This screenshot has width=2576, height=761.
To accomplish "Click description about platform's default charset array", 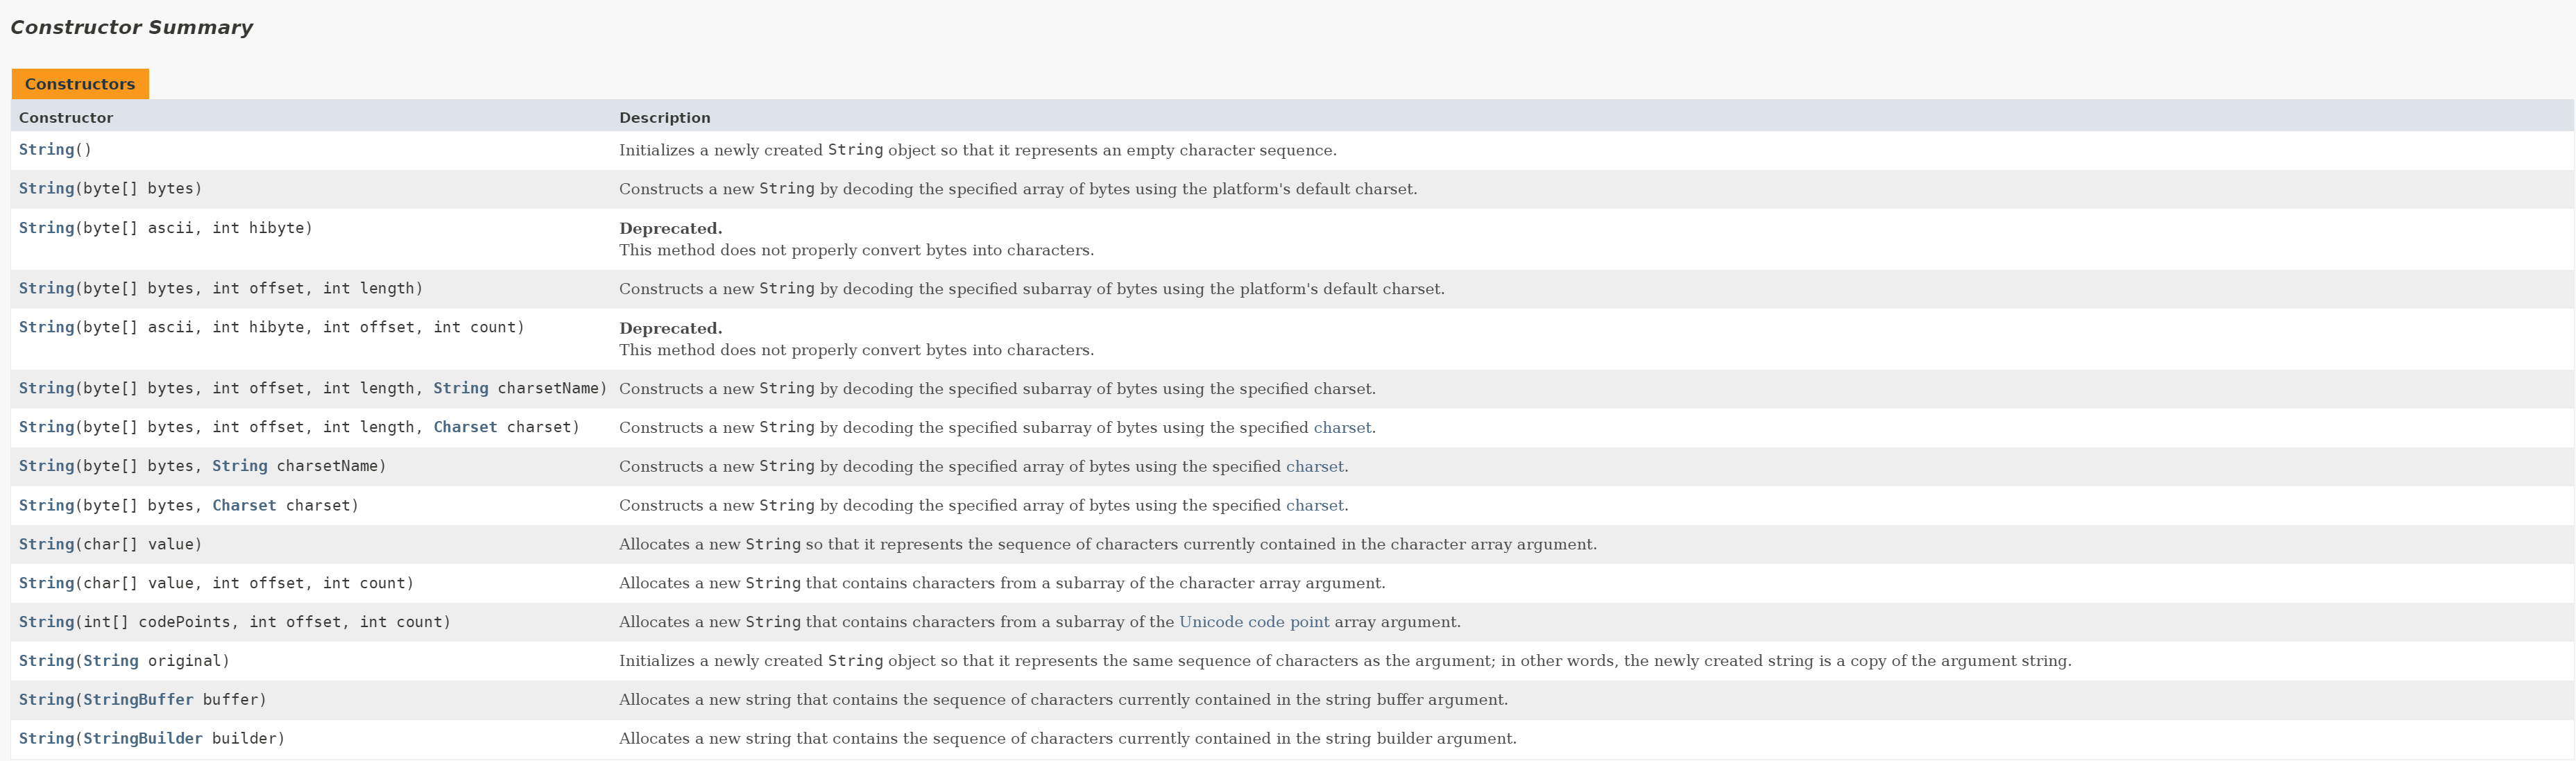I will point(1018,189).
